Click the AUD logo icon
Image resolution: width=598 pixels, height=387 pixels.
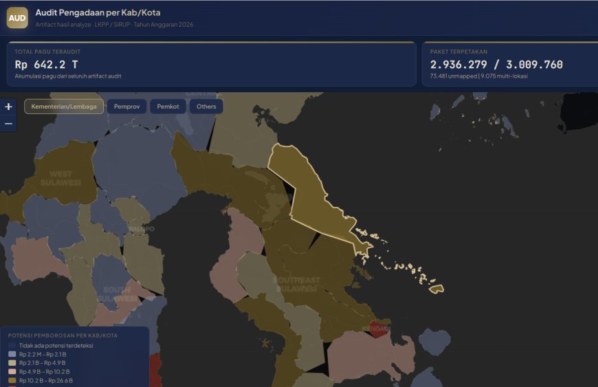[x=17, y=18]
